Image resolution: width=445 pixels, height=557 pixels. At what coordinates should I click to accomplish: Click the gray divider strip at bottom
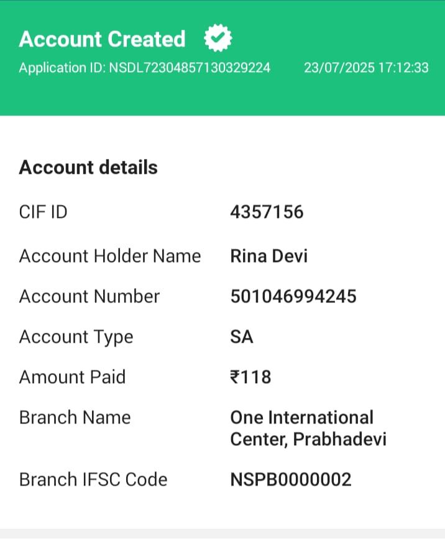point(222,533)
